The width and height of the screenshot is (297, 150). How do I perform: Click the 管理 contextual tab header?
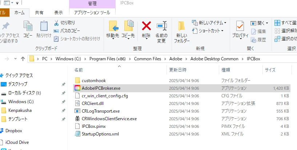click(x=92, y=4)
